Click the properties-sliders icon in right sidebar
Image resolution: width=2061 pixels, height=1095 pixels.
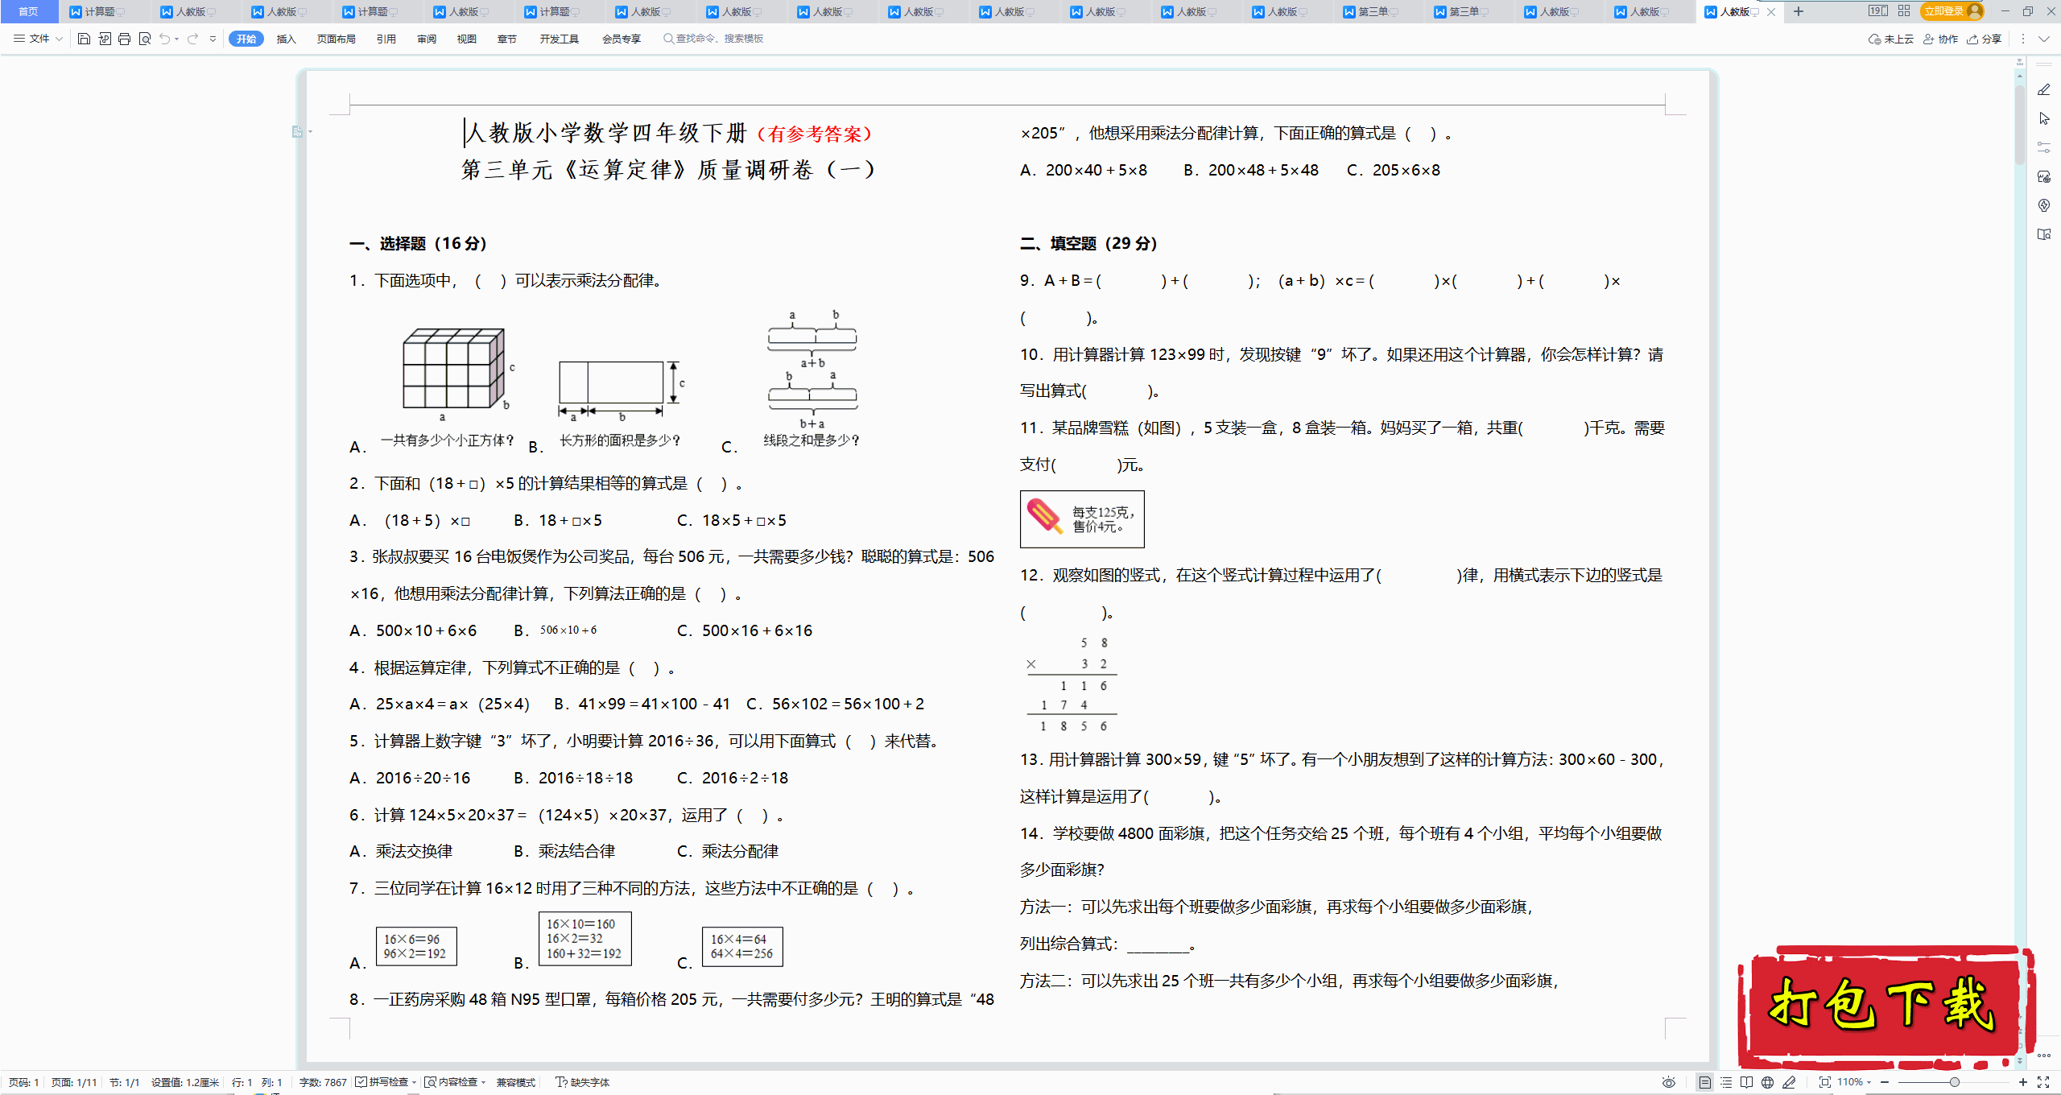(x=2044, y=147)
